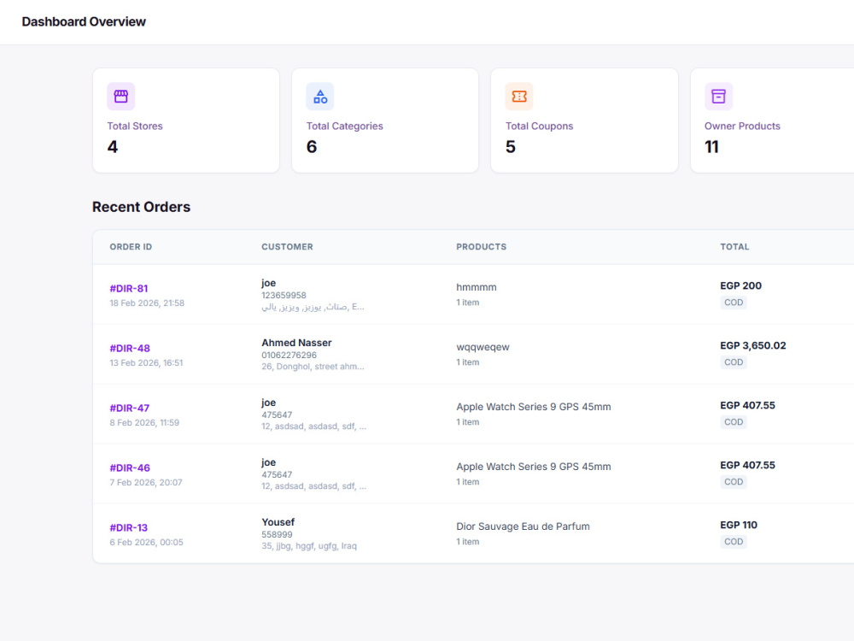Click the ORDER ID column header
The width and height of the screenshot is (854, 641).
(131, 247)
